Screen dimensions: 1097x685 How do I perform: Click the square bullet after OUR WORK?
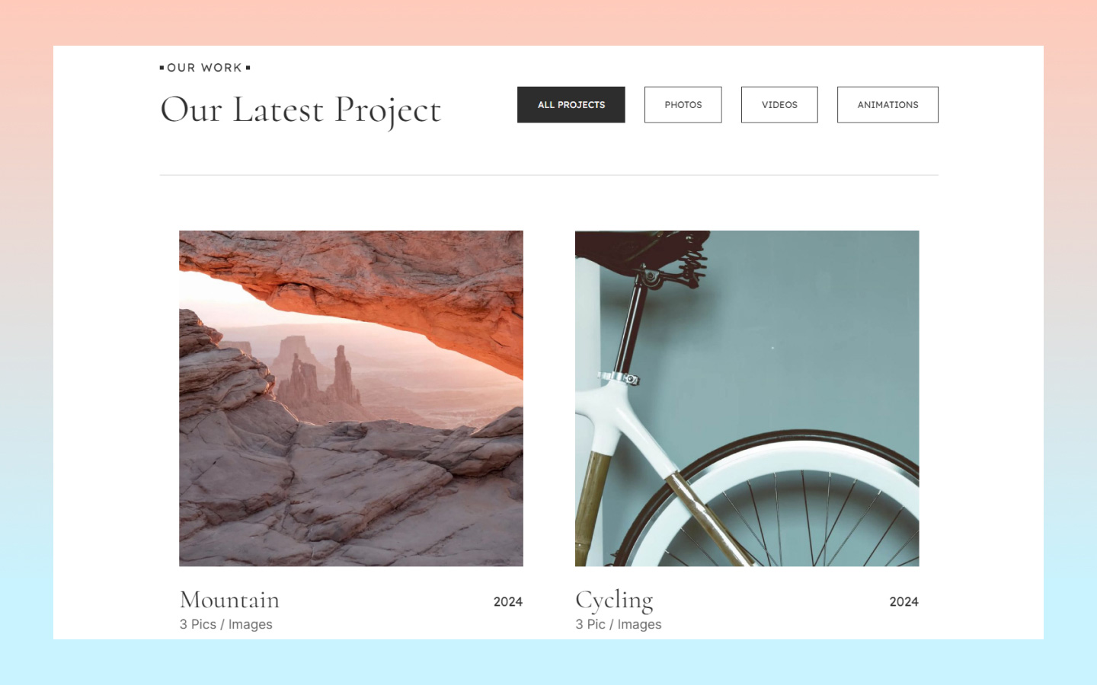pyautogui.click(x=248, y=68)
